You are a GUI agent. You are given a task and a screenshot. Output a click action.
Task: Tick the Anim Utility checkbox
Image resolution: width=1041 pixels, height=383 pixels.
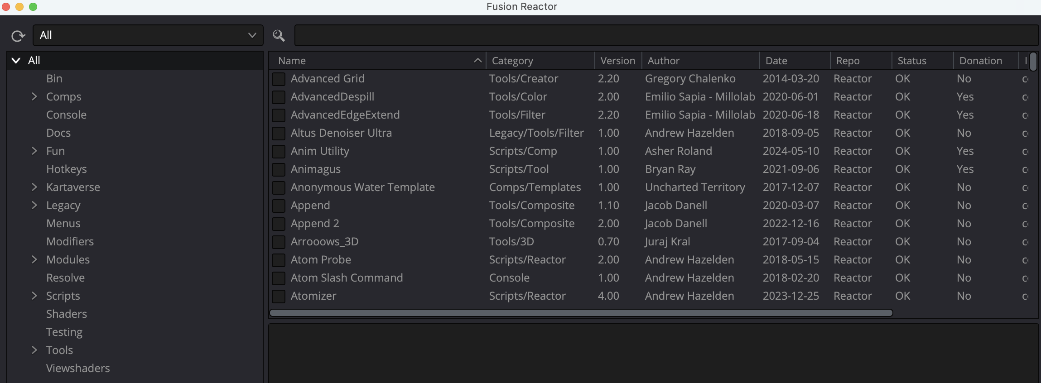[x=279, y=151]
